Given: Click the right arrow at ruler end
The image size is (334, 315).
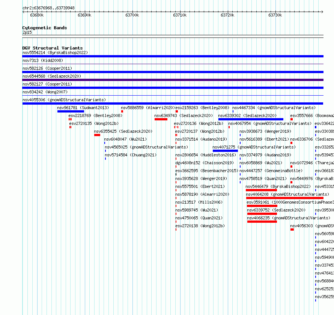Looking at the screenshot, I should tap(322, 12).
